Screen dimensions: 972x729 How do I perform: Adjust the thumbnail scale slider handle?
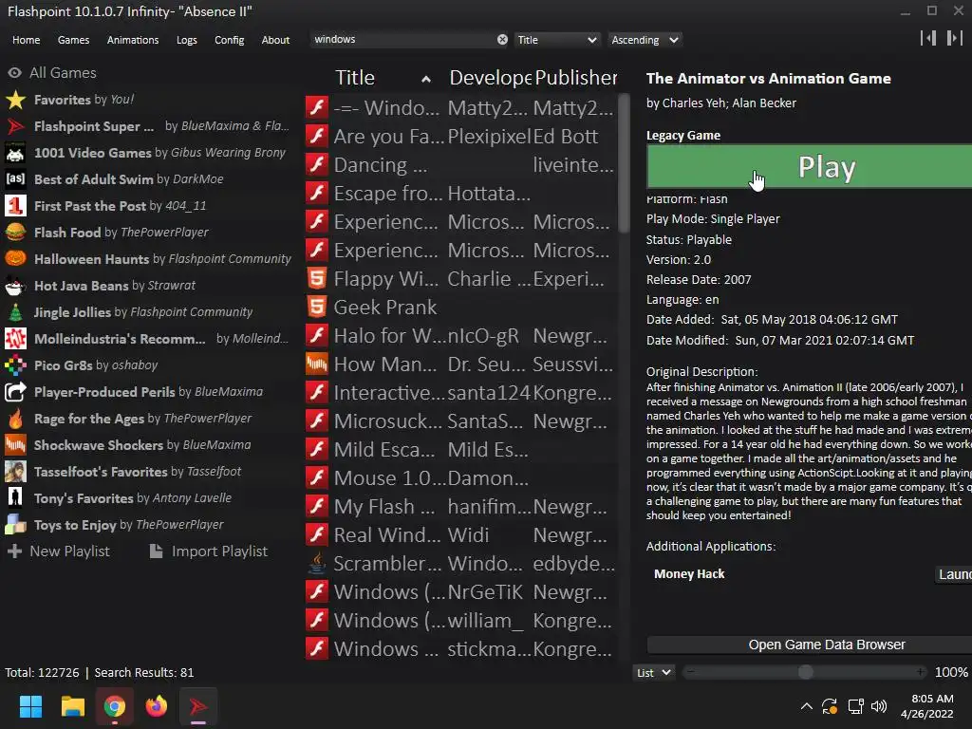(805, 673)
